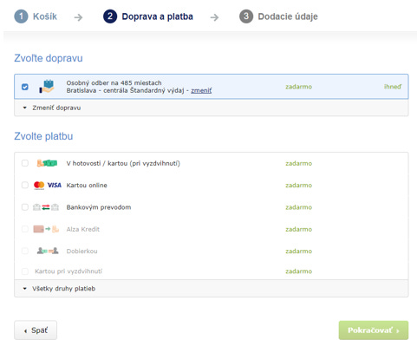Click Kartou pri vyzdvihnutí label
This screenshot has width=417, height=353.
tap(68, 271)
